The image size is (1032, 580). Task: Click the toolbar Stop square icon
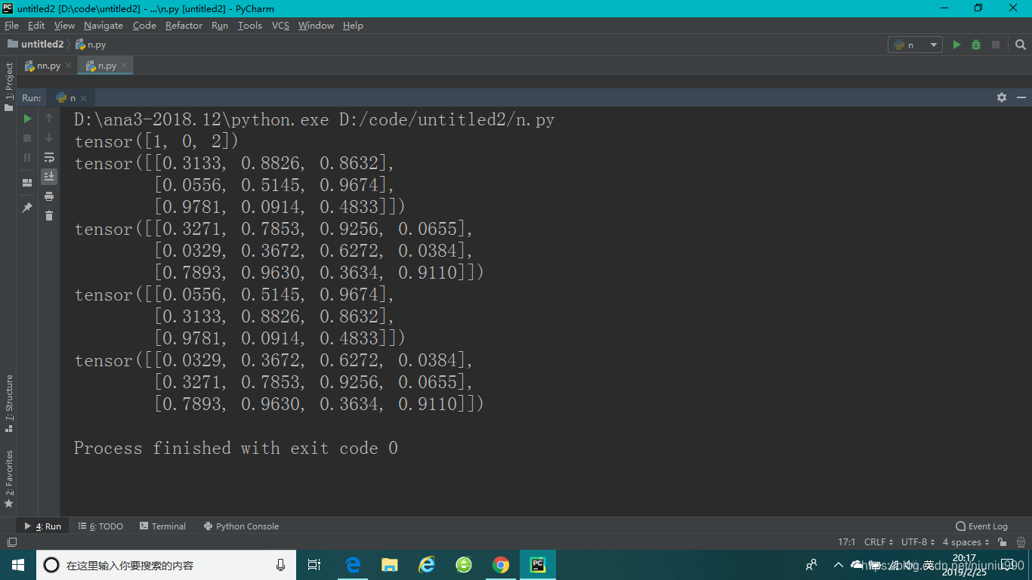[996, 45]
